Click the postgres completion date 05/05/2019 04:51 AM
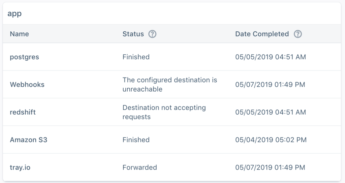The width and height of the screenshot is (345, 183). click(x=271, y=57)
